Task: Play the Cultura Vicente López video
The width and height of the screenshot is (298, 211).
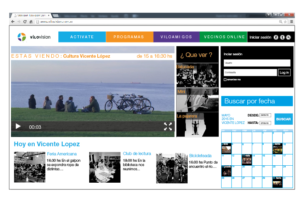Action: (18, 126)
